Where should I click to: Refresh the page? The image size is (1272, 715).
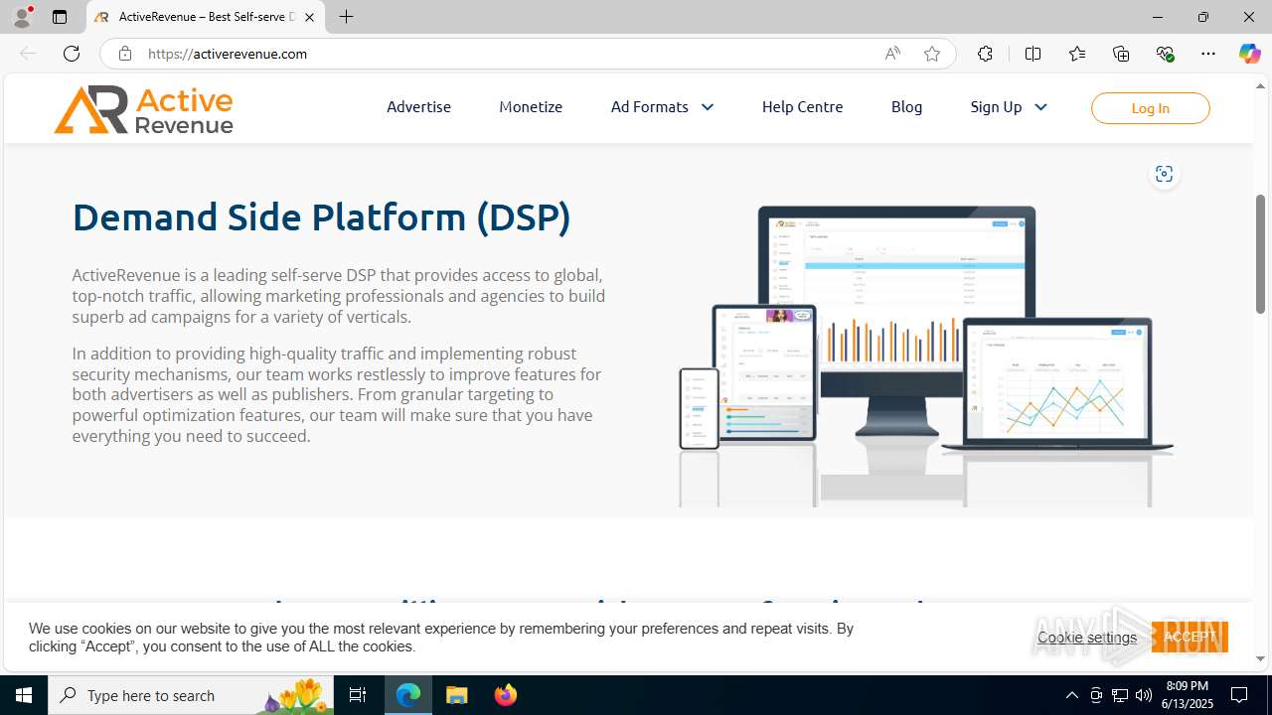point(72,54)
